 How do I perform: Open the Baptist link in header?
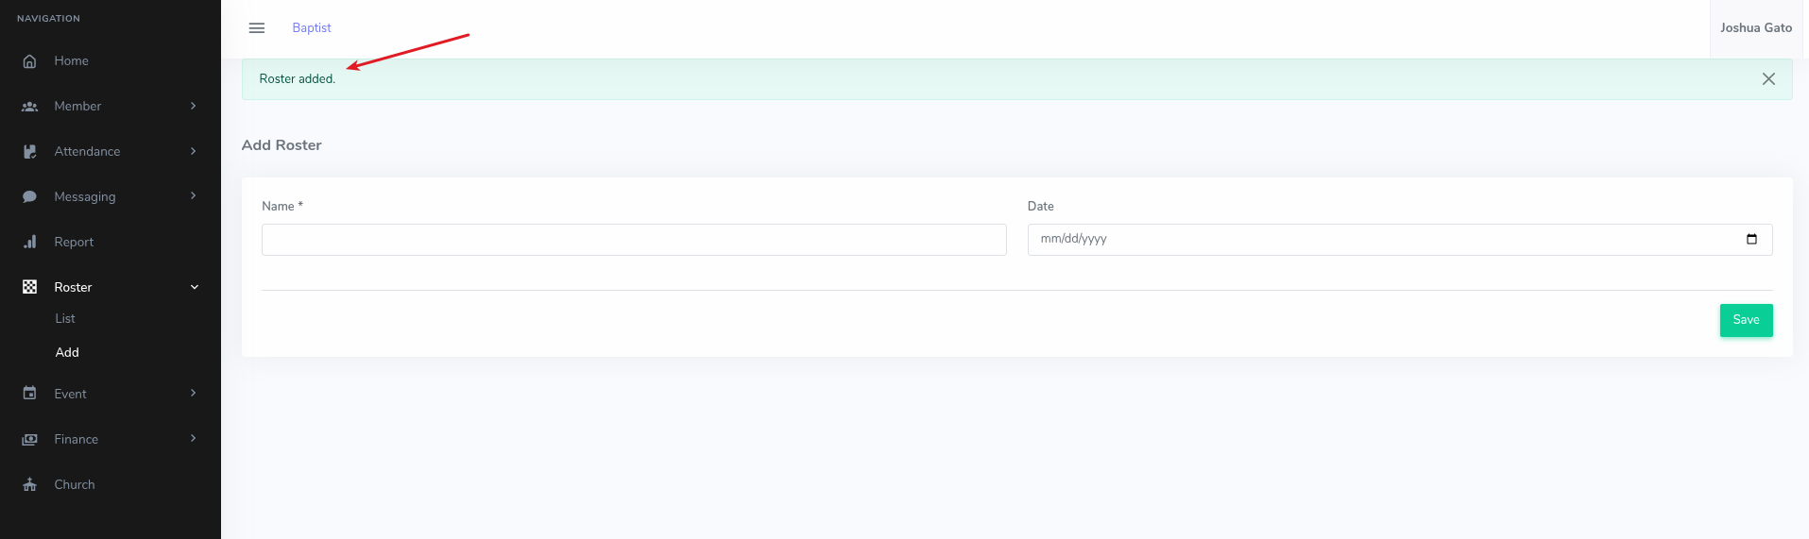pos(312,28)
